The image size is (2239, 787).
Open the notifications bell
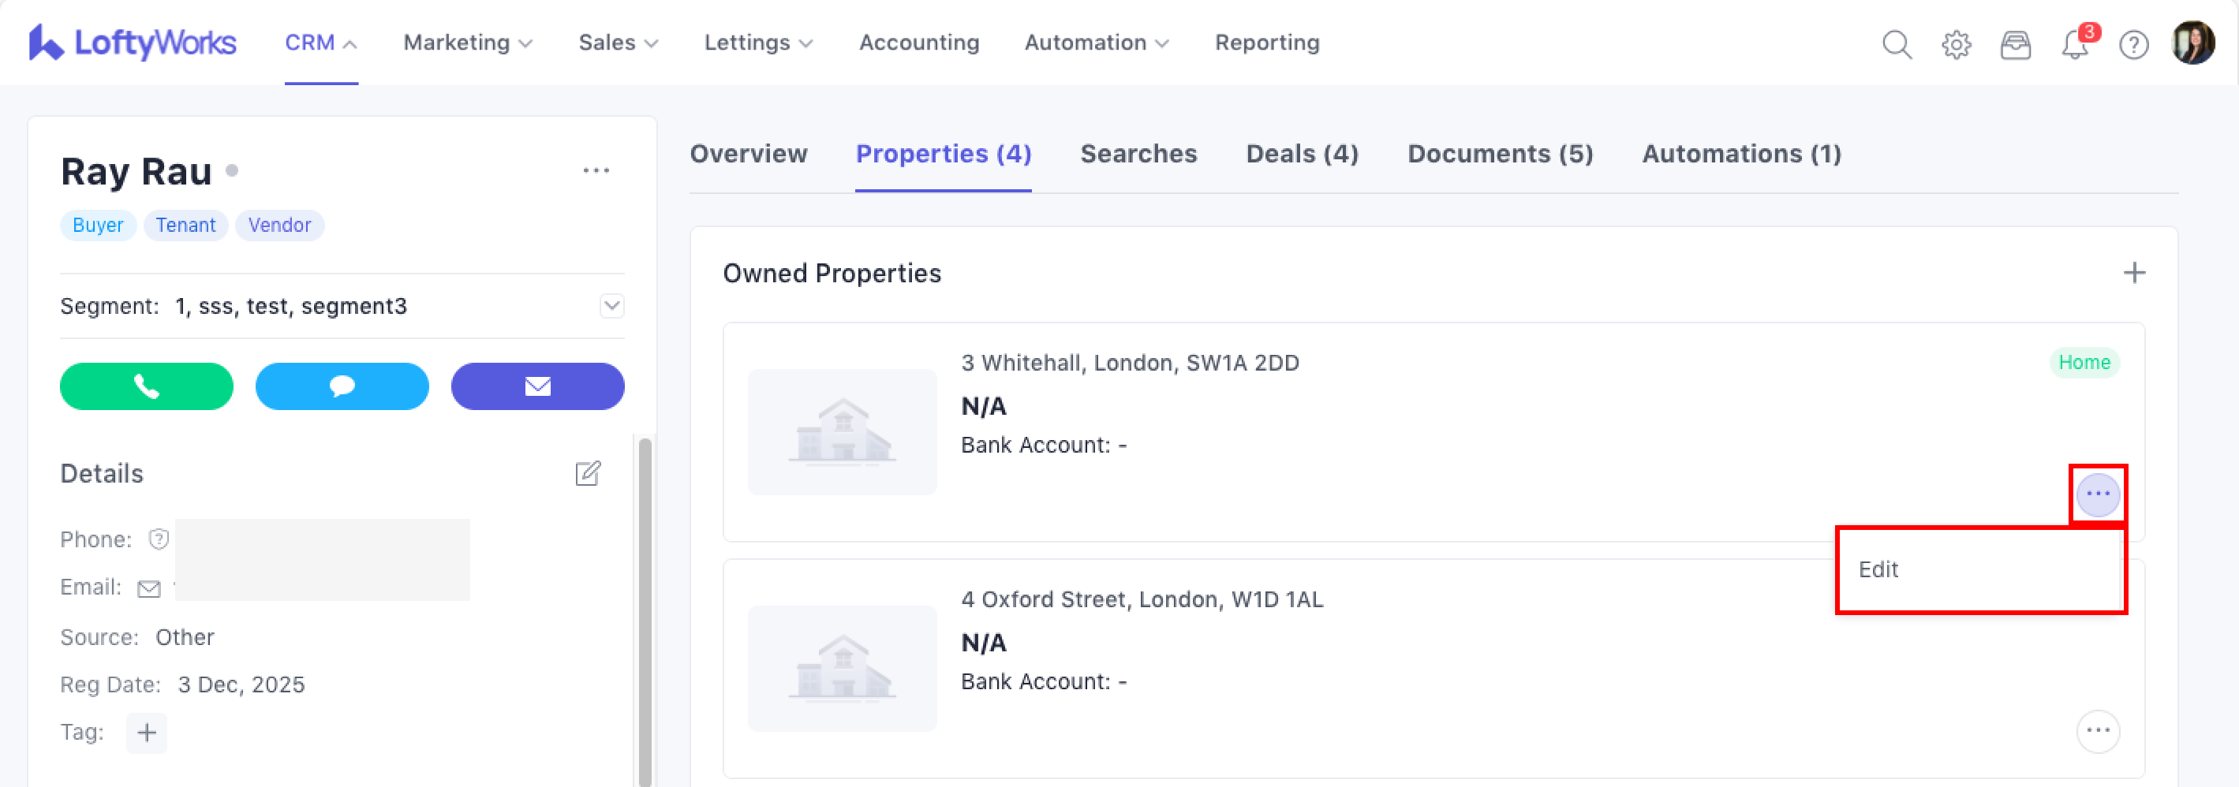point(2074,44)
